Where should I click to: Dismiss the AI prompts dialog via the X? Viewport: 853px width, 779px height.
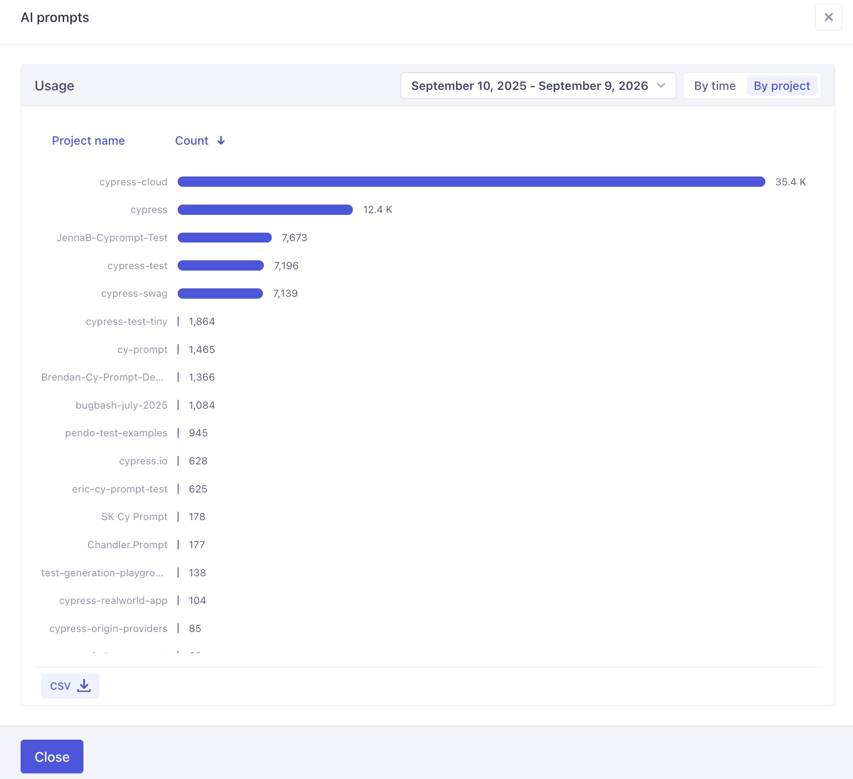tap(828, 17)
